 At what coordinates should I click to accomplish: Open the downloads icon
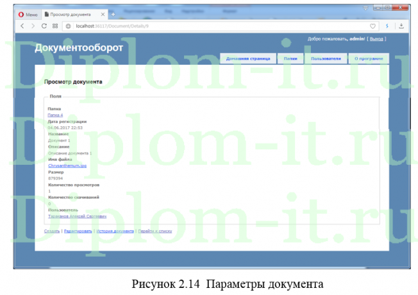(401, 26)
